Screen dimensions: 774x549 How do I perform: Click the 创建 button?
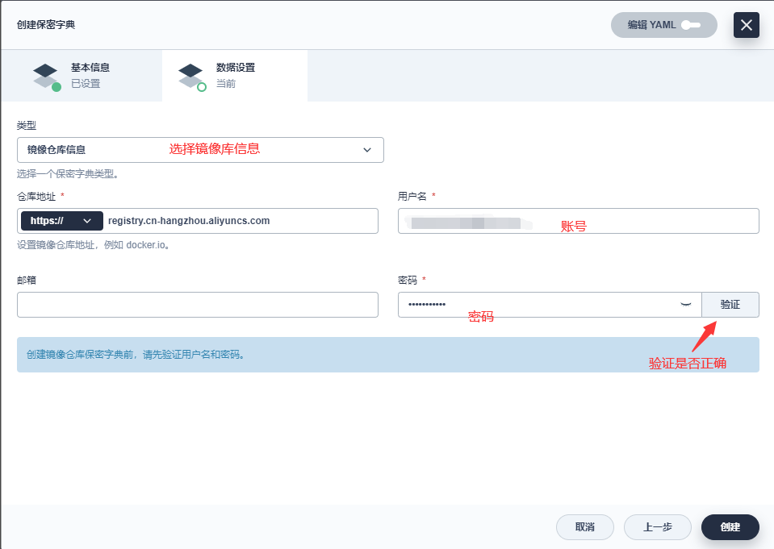pyautogui.click(x=730, y=527)
